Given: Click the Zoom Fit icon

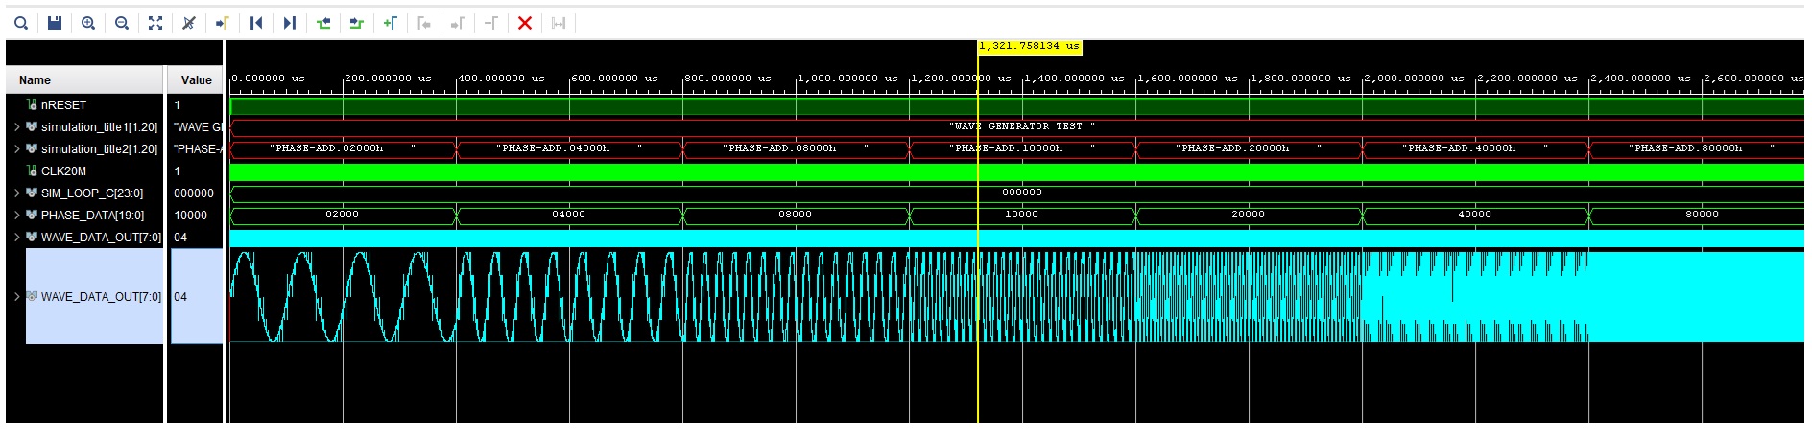Looking at the screenshot, I should (155, 23).
